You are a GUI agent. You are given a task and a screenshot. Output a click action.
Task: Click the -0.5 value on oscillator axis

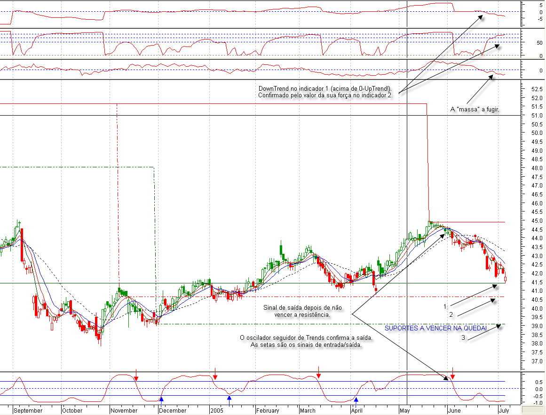click(x=538, y=396)
